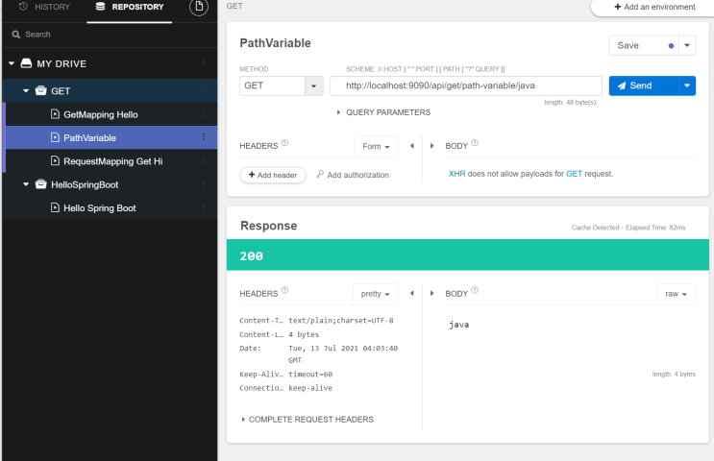Open the XHR link
The image size is (714, 461).
[x=456, y=174]
